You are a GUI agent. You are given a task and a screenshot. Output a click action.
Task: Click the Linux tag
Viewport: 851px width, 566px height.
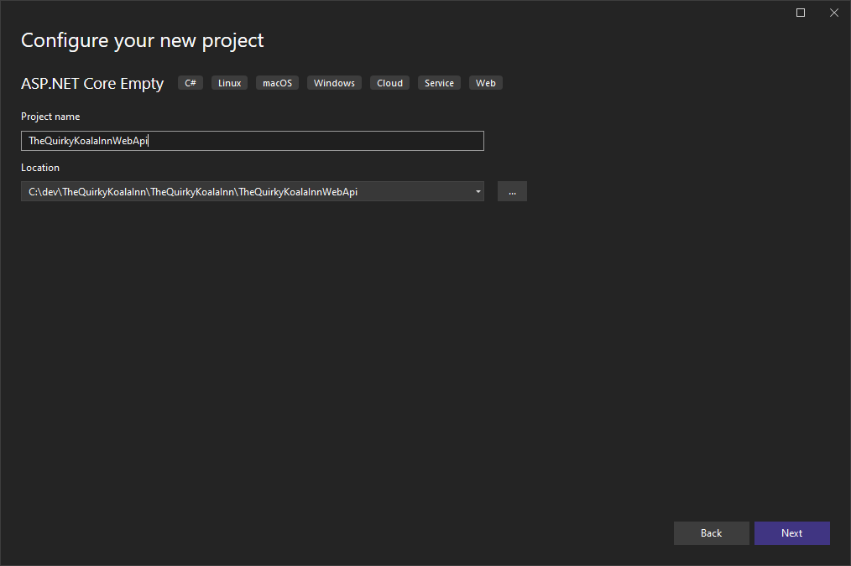(230, 83)
